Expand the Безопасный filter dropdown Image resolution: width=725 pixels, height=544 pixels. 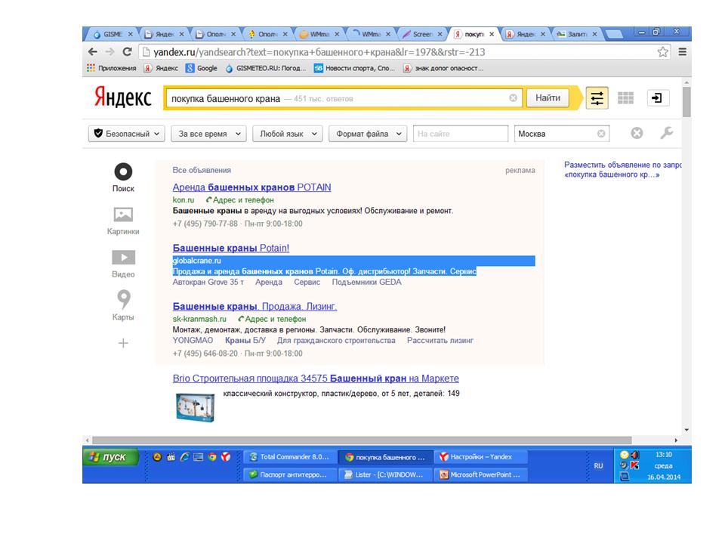click(127, 134)
